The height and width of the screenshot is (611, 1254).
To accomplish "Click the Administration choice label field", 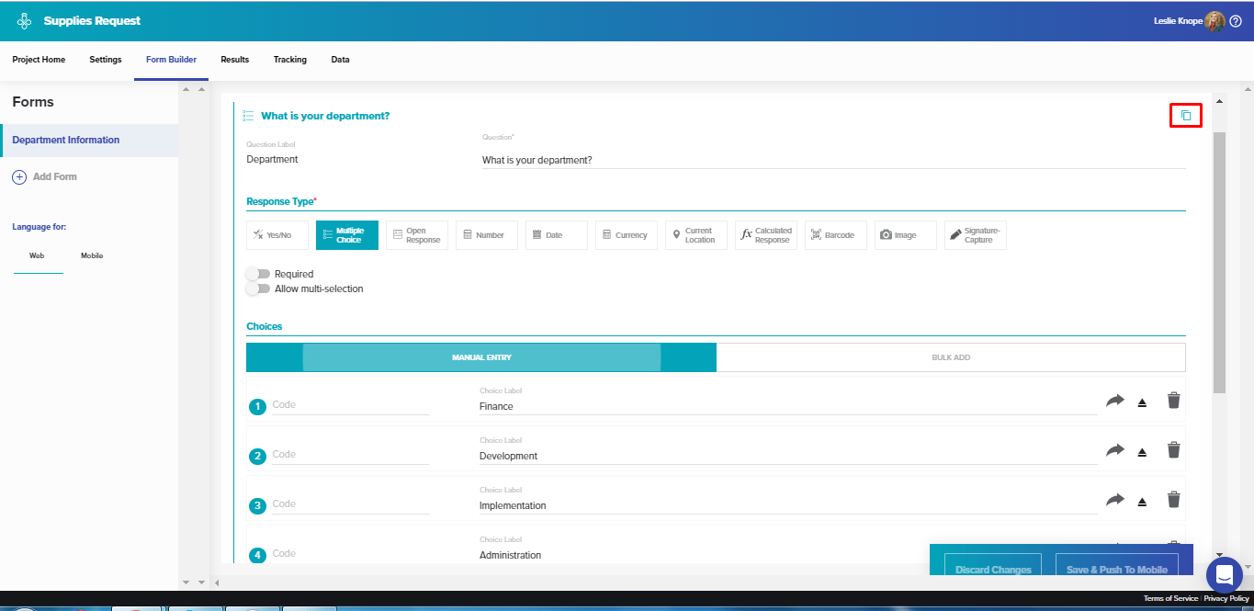I will tap(788, 555).
